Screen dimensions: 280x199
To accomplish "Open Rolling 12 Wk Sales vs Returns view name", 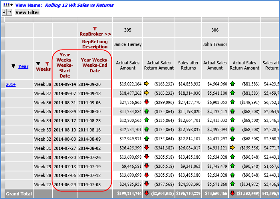I will tap(79, 5).
